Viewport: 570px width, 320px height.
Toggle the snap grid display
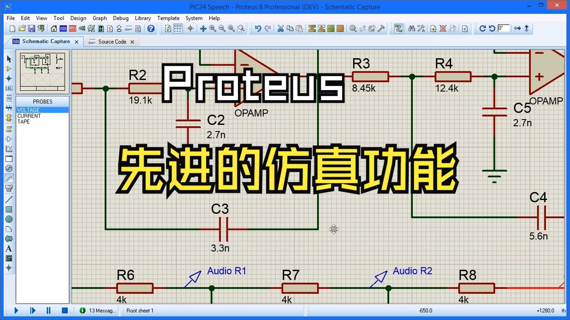177,28
